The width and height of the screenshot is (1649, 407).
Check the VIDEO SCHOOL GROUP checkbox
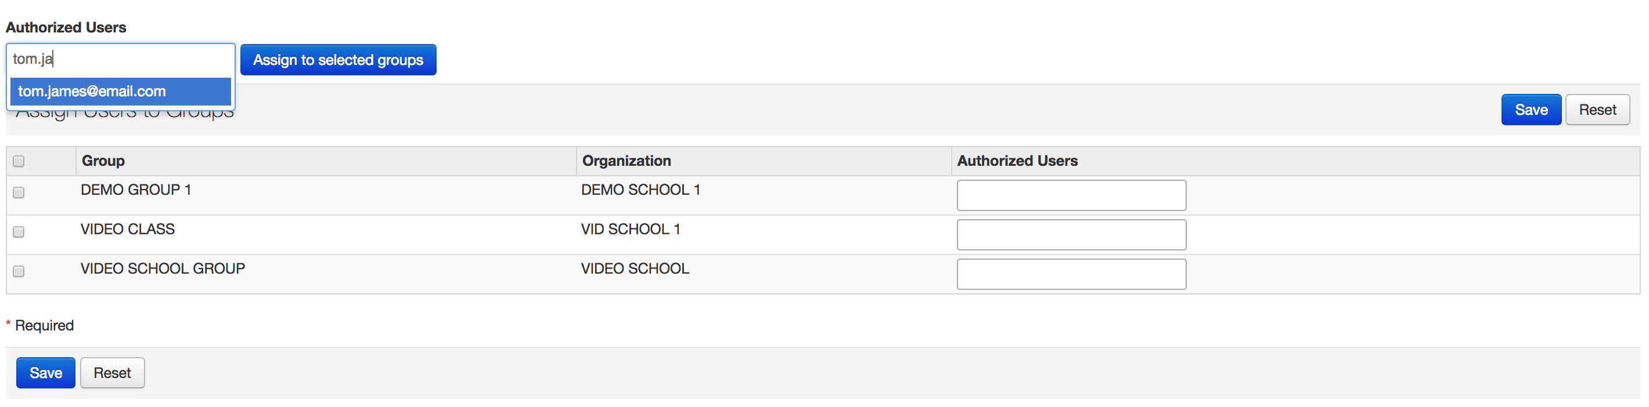pos(19,271)
